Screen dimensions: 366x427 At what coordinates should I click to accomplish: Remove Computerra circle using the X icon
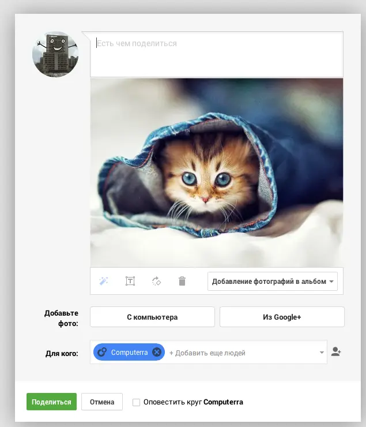click(157, 352)
